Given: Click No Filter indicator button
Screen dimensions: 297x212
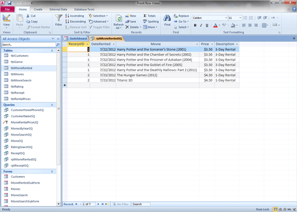Looking at the screenshot, I should pos(121,204).
